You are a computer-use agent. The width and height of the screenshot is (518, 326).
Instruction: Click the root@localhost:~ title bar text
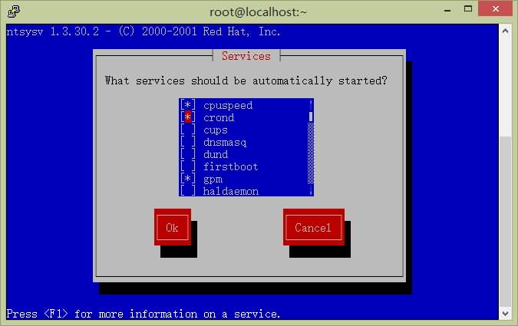(x=259, y=12)
